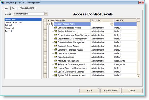The image size is (149, 100).
Task: Open the Group Administrators dropdown arrow
Action: pos(46,14)
